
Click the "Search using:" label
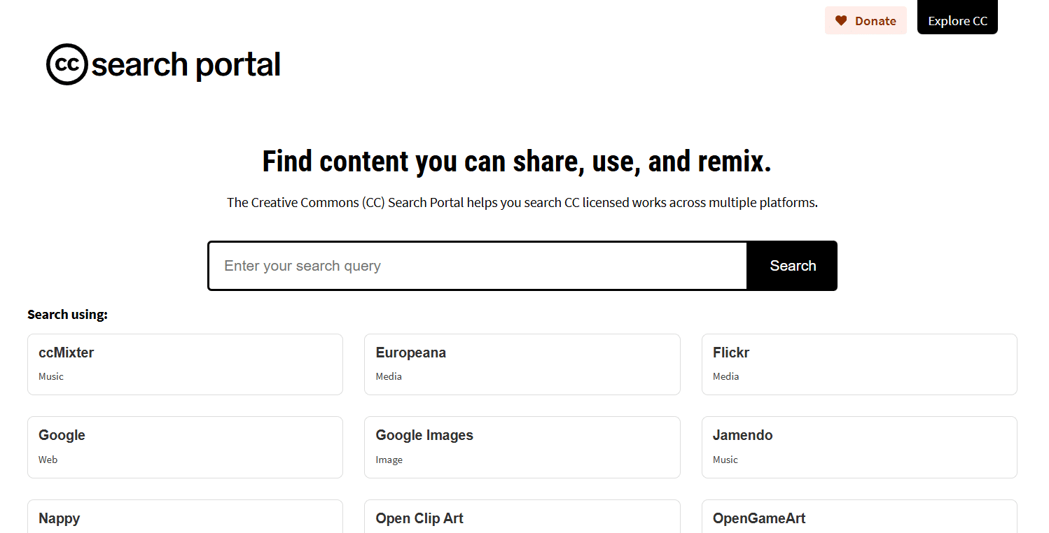pos(68,315)
